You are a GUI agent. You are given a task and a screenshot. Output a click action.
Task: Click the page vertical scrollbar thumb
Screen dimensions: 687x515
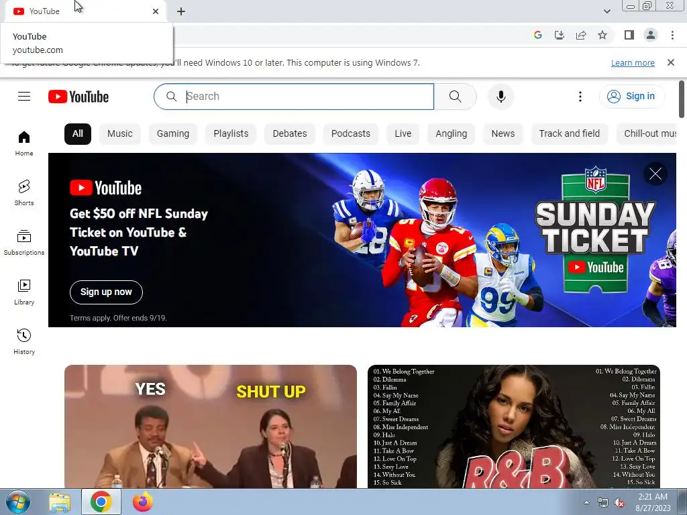(x=682, y=99)
